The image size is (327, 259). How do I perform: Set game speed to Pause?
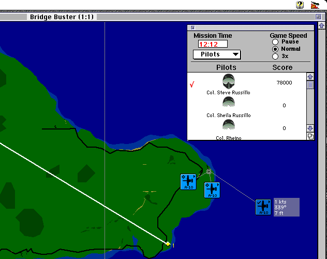tap(275, 42)
